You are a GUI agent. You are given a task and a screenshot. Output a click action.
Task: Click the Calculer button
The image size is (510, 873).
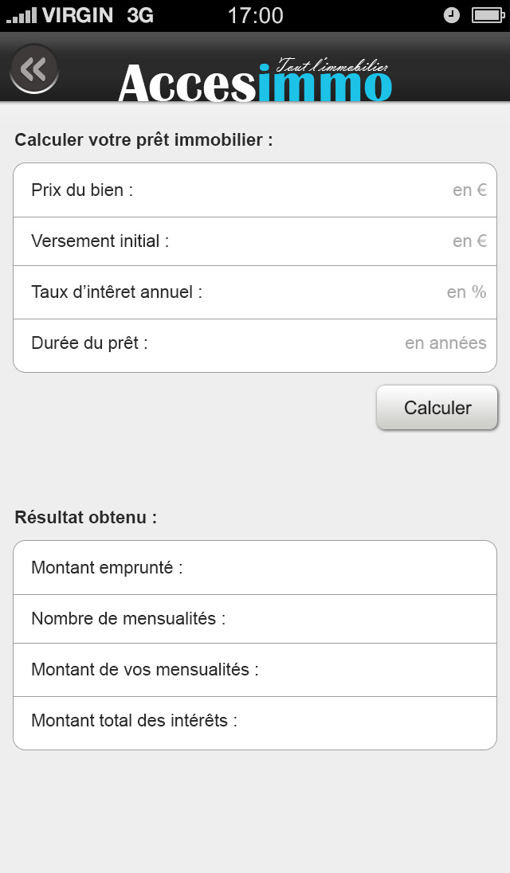(437, 408)
